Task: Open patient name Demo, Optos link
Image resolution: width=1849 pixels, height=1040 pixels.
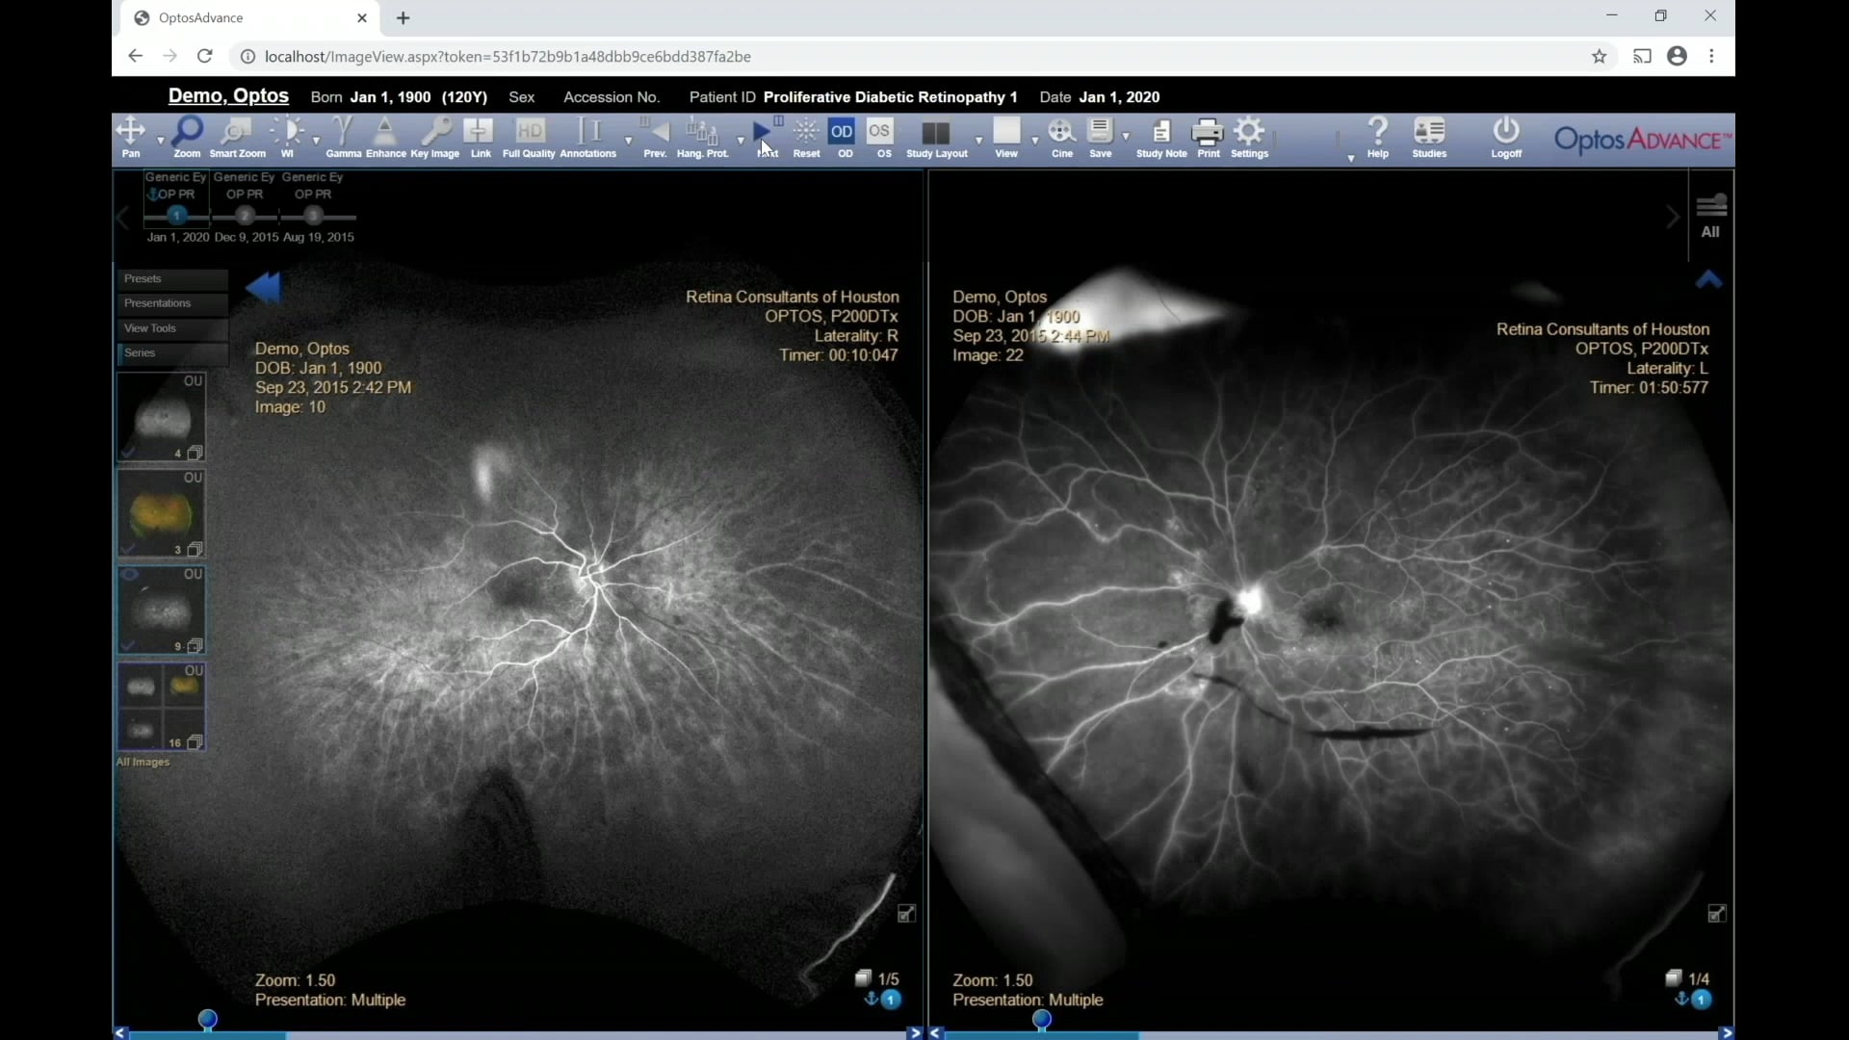Action: coord(228,96)
